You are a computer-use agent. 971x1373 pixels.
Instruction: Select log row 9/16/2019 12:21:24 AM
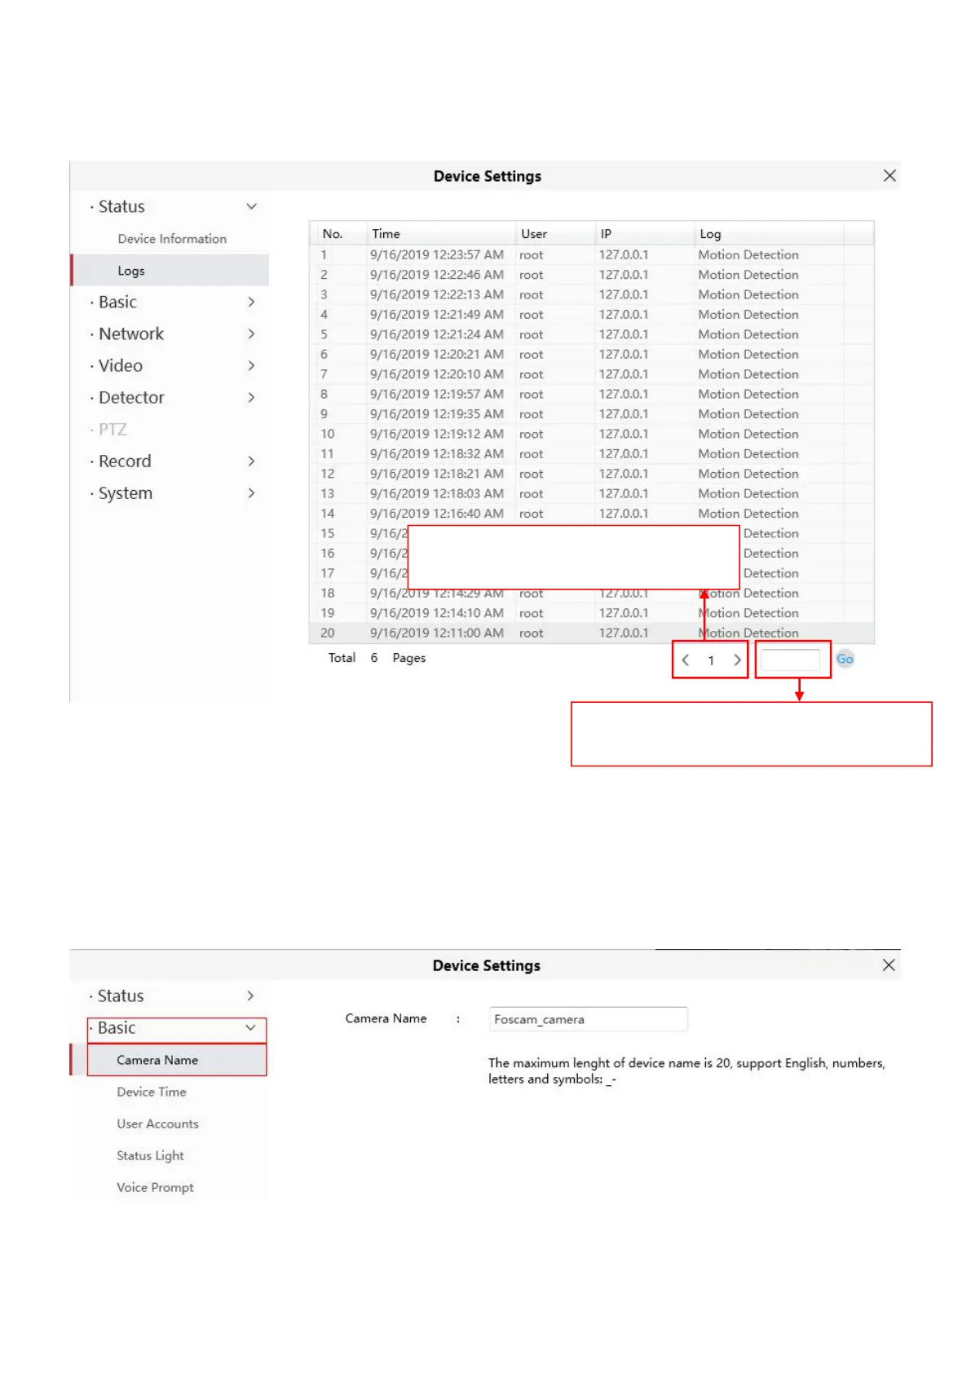[x=591, y=334]
